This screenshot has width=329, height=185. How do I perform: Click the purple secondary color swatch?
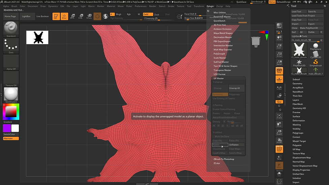click(7, 128)
